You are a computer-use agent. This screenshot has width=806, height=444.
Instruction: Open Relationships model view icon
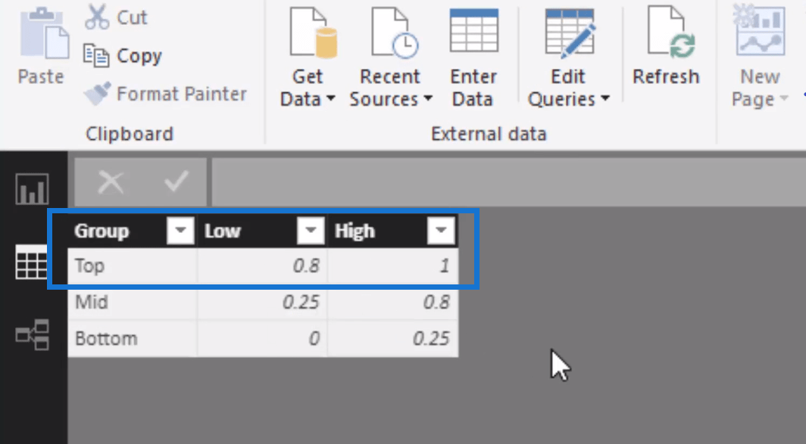(x=33, y=335)
